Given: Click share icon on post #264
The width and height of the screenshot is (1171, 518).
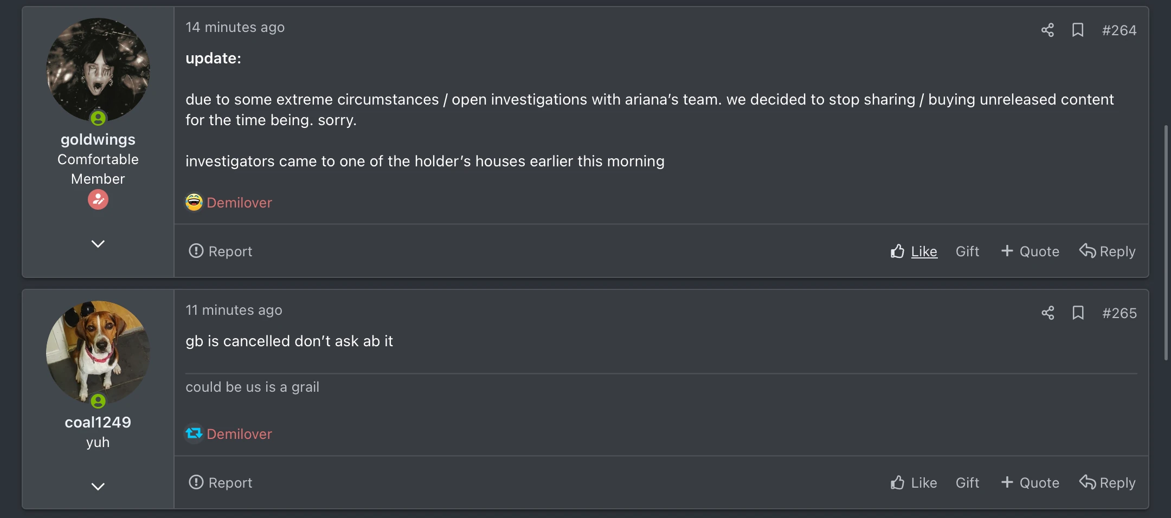Looking at the screenshot, I should 1047,30.
